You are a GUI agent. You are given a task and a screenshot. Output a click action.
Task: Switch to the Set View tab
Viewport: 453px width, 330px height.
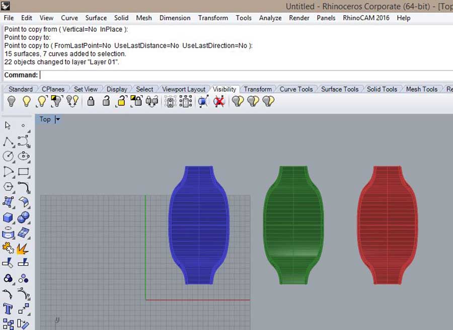[86, 89]
